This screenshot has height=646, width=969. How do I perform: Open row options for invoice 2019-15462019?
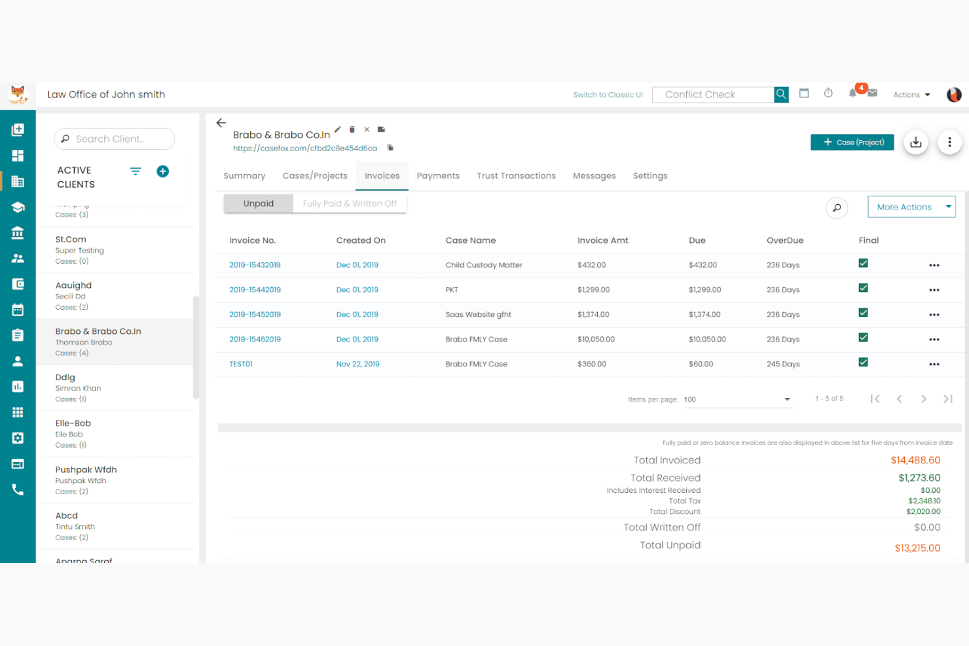point(934,340)
